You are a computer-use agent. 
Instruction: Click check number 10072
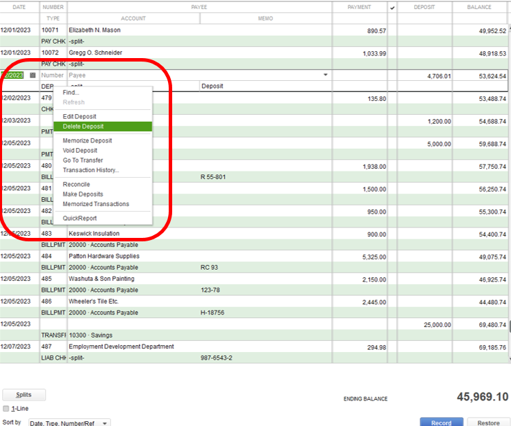pos(50,53)
